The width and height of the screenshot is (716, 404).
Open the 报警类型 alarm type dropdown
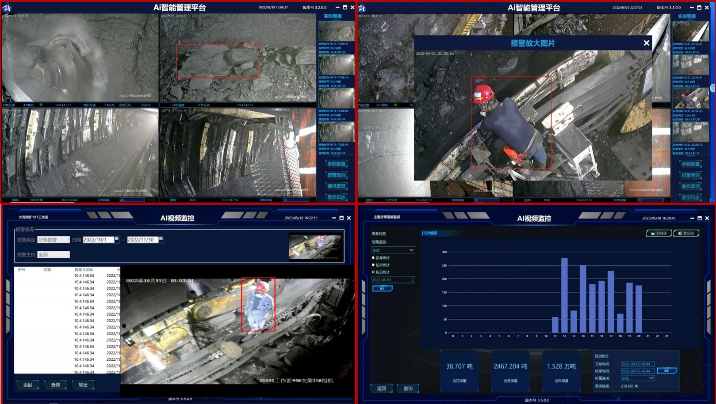click(x=54, y=240)
